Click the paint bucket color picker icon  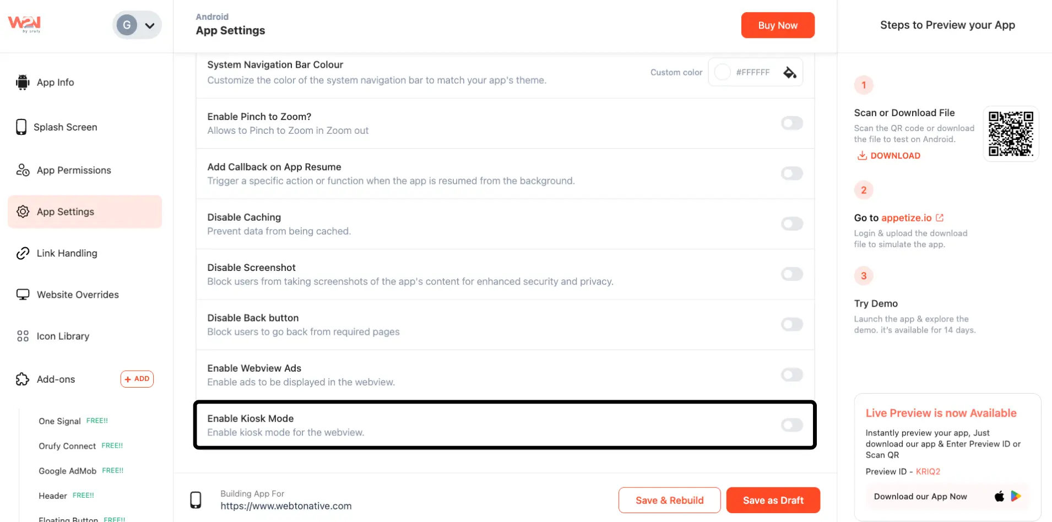click(790, 73)
